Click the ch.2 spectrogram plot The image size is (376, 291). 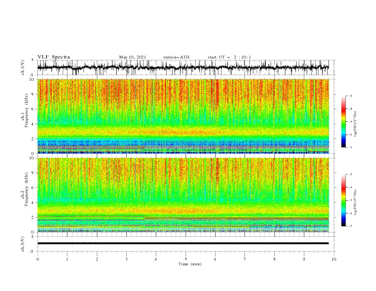point(183,195)
